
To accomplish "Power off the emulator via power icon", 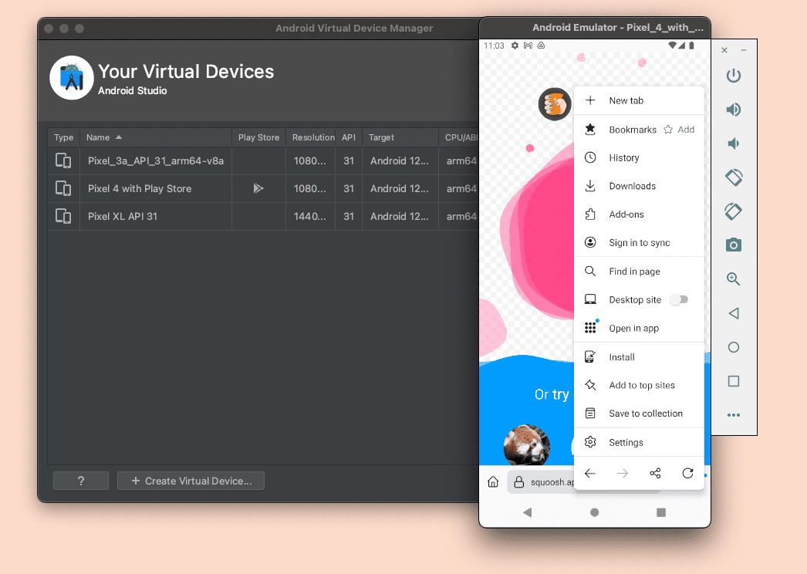I will 733,75.
